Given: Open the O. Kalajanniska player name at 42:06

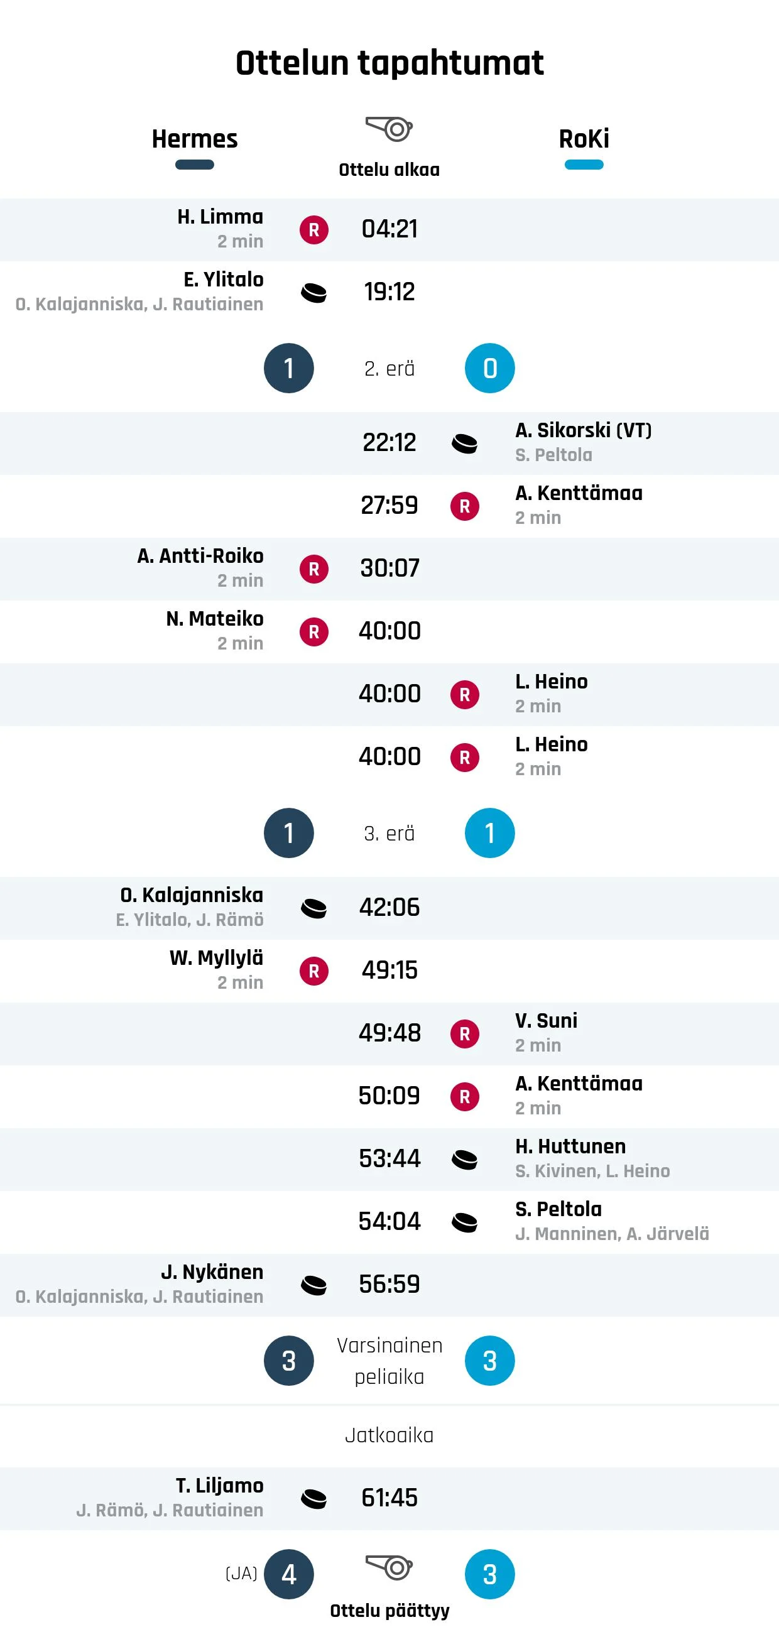Looking at the screenshot, I should pyautogui.click(x=192, y=895).
